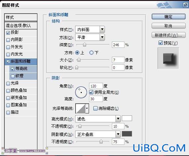Enable the 纹理 checkbox
Viewport: 189px width, 156px height.
13,76
